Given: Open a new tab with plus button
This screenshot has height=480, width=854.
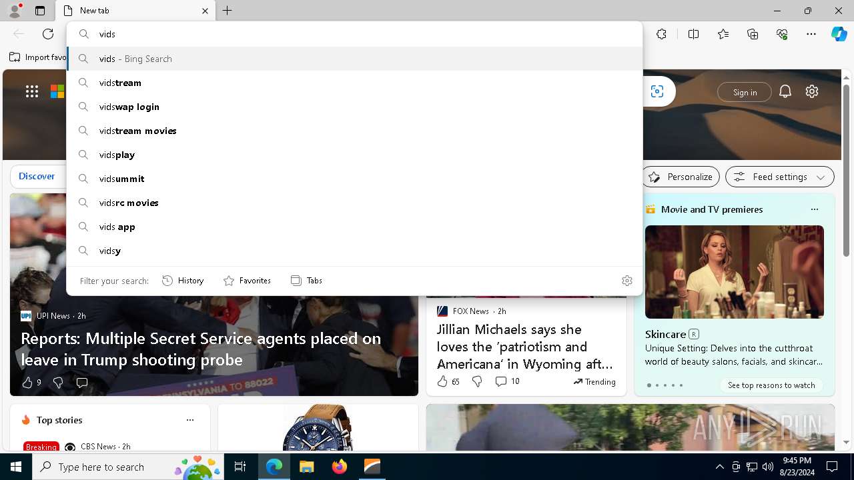Looking at the screenshot, I should coord(228,11).
